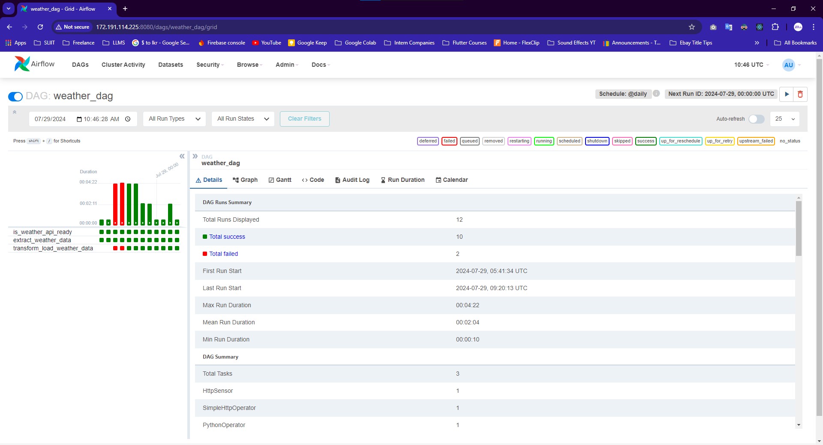
Task: Filter by failed status legend badge
Action: tap(449, 141)
